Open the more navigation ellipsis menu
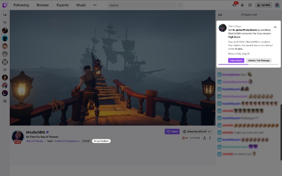The width and height of the screenshot is (282, 176). pyautogui.click(x=95, y=5)
